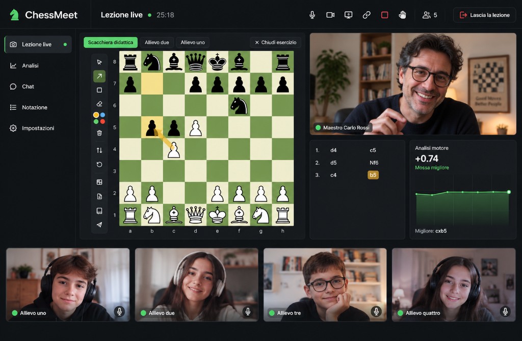Click the ChessMeet logo
The image size is (522, 341).
44,15
